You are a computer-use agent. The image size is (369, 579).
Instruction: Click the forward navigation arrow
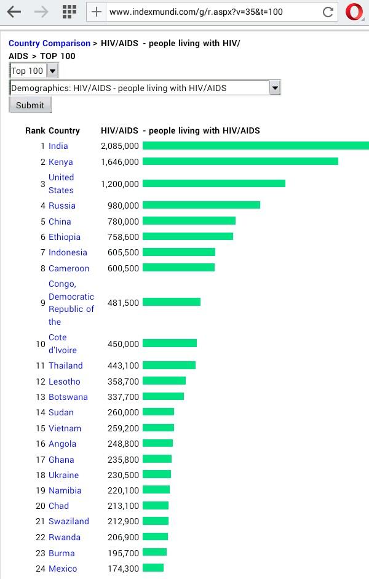tap(41, 12)
